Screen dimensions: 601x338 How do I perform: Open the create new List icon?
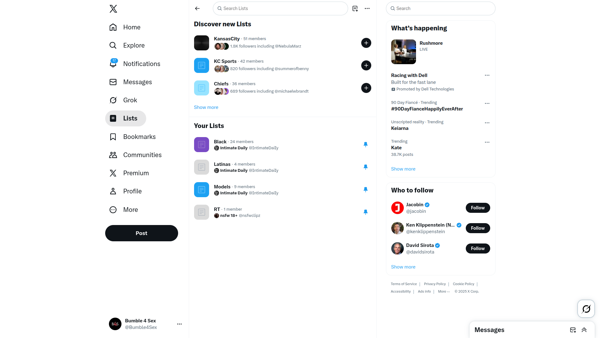355,8
